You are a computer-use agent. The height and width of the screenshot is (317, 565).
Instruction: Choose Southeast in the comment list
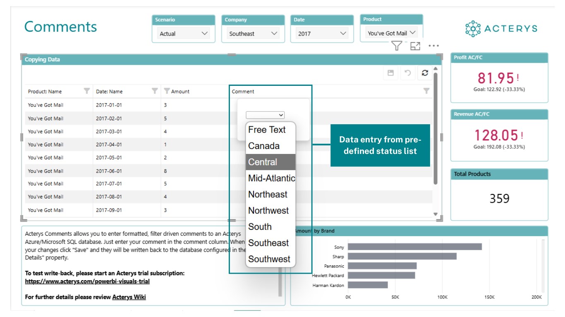tap(271, 243)
